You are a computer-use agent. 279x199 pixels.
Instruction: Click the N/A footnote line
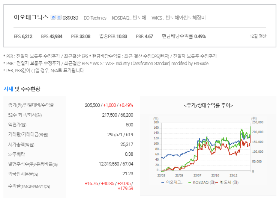(x=44, y=70)
